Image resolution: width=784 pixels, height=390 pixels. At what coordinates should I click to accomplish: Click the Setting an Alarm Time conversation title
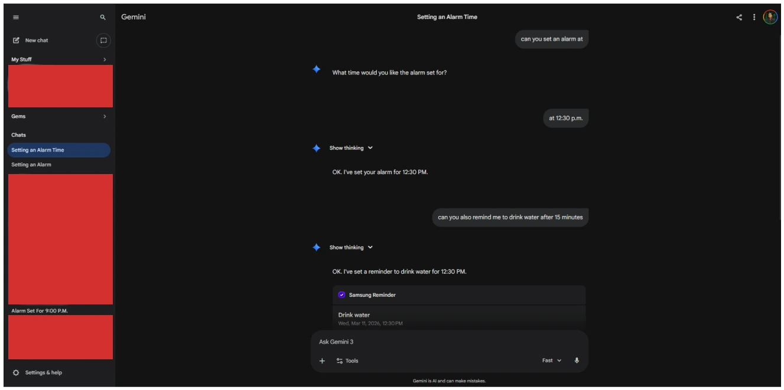[x=447, y=17]
